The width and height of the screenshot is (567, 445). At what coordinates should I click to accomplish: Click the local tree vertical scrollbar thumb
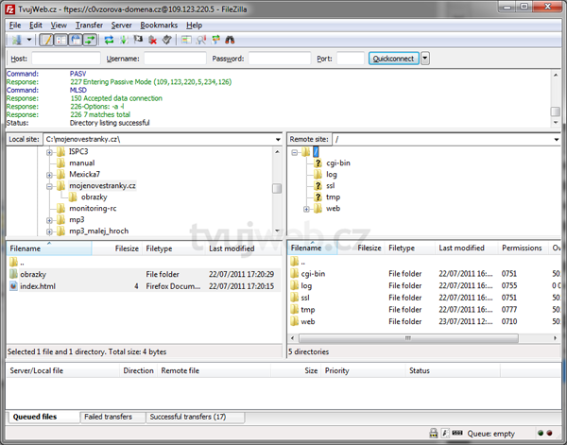click(x=277, y=188)
